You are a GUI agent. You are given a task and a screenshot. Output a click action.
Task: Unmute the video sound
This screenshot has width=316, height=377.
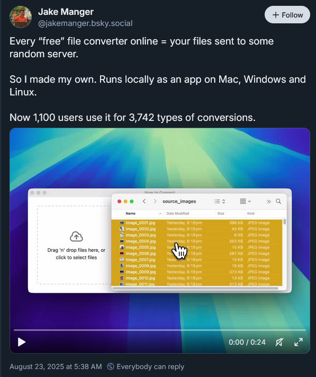click(279, 342)
